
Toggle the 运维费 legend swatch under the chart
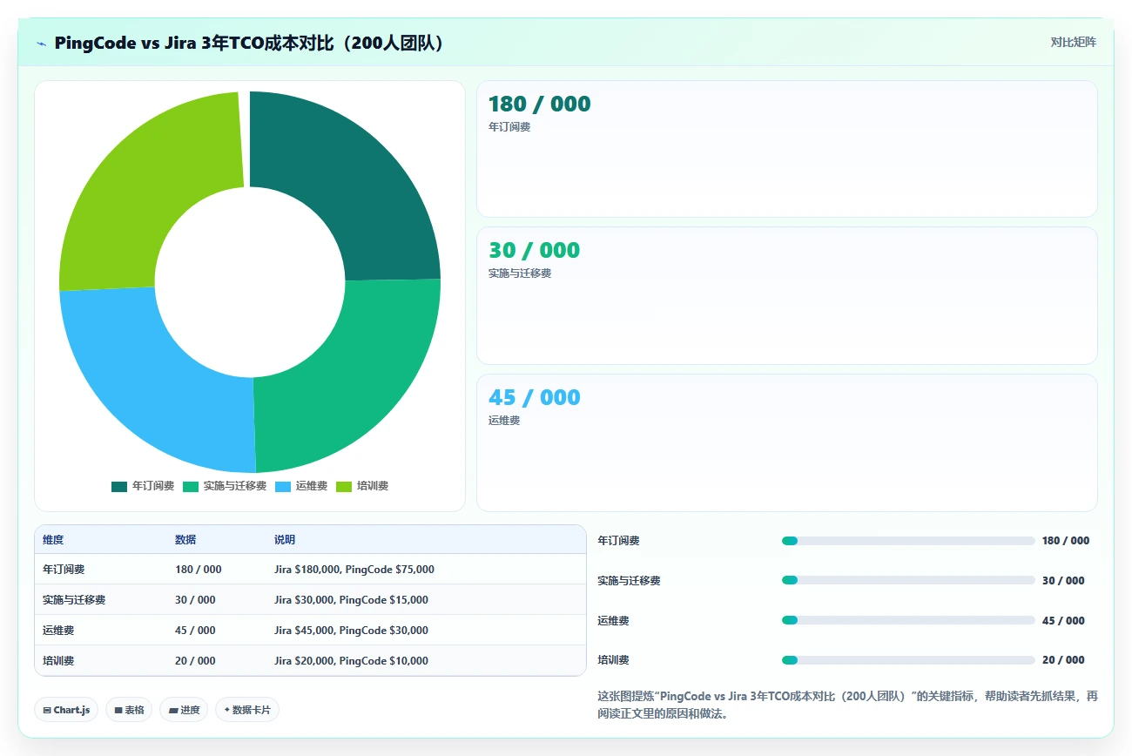pos(283,486)
